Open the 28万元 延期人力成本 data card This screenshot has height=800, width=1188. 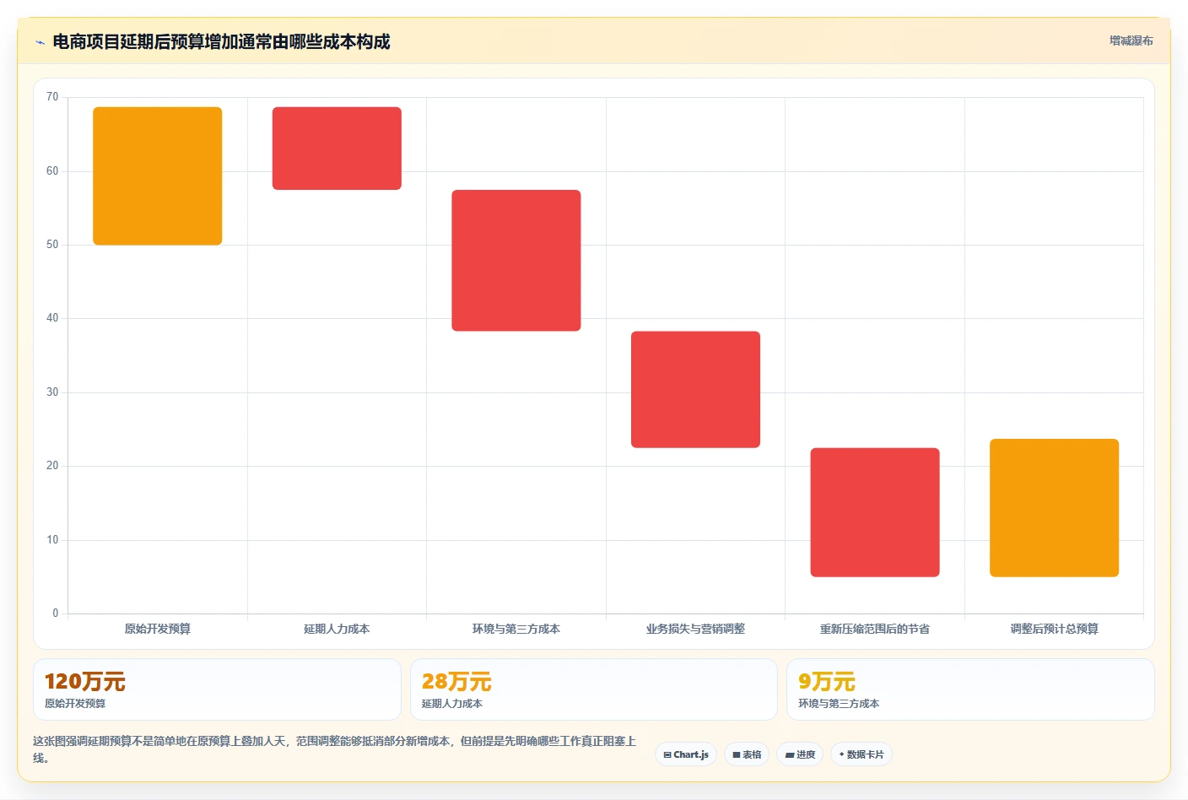coord(593,689)
